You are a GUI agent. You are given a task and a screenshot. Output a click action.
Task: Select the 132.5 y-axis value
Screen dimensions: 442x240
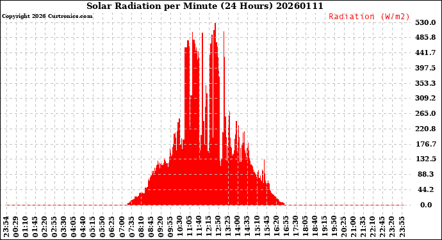click(x=425, y=159)
